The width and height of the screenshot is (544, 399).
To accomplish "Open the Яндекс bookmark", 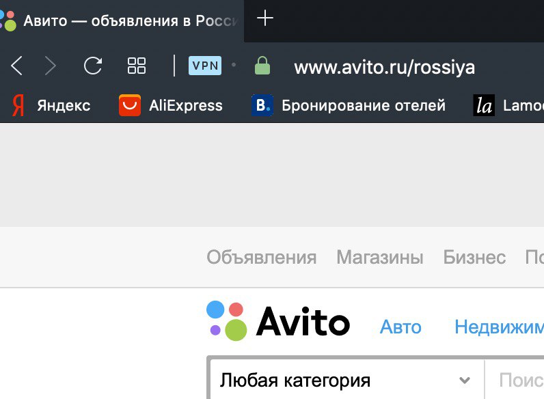I will pos(52,105).
